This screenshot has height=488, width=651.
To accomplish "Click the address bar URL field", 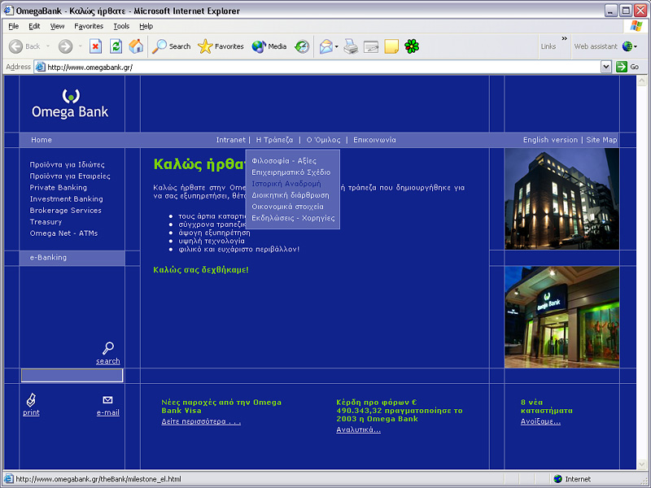I will click(323, 67).
